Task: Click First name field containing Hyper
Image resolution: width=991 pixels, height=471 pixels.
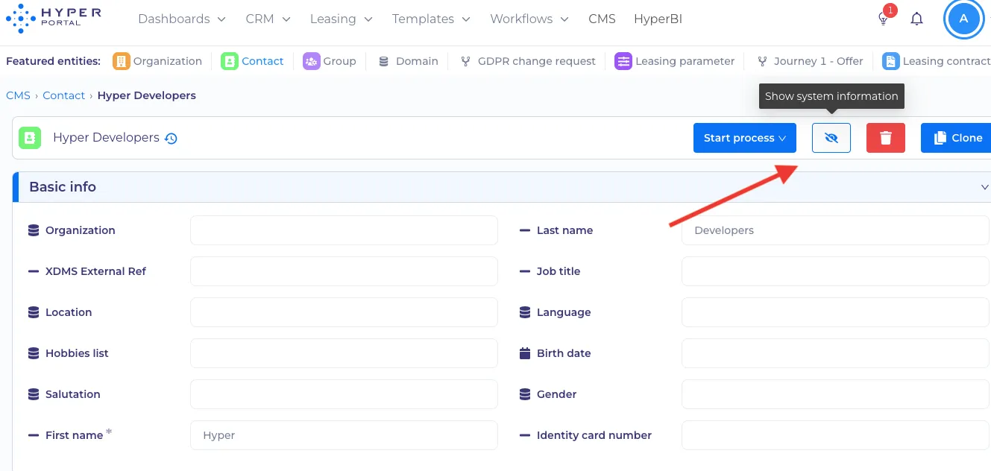Action: click(x=344, y=435)
